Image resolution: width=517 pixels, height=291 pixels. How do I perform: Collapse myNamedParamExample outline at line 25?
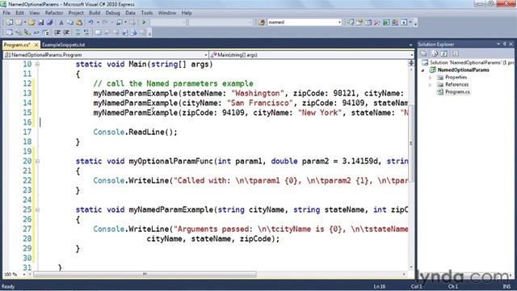click(38, 210)
